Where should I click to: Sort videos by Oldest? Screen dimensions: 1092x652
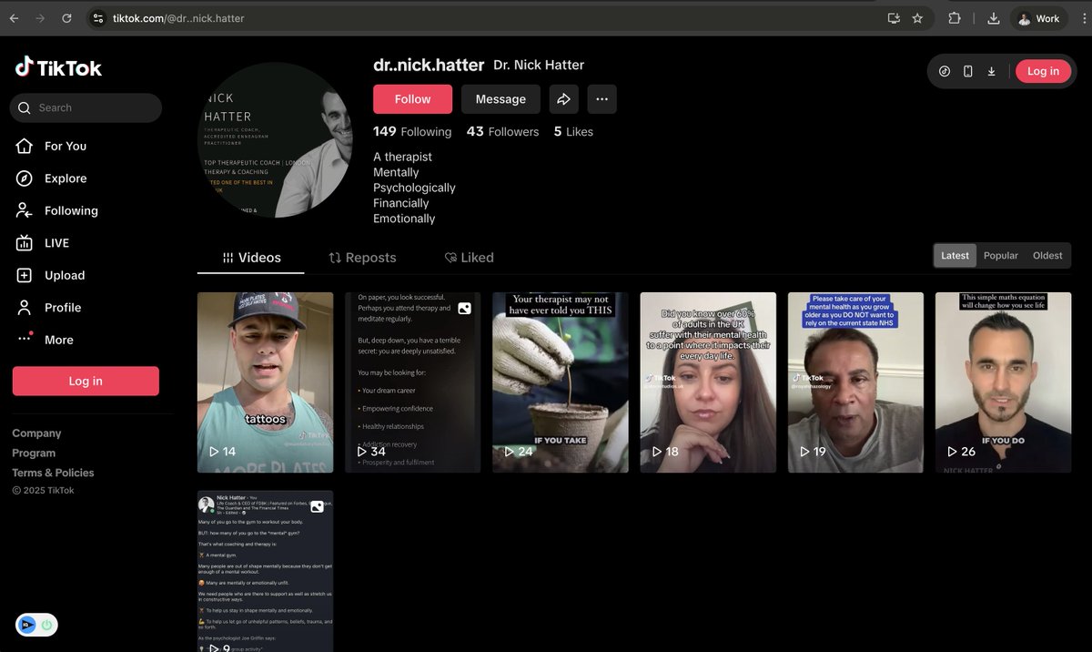pos(1047,256)
